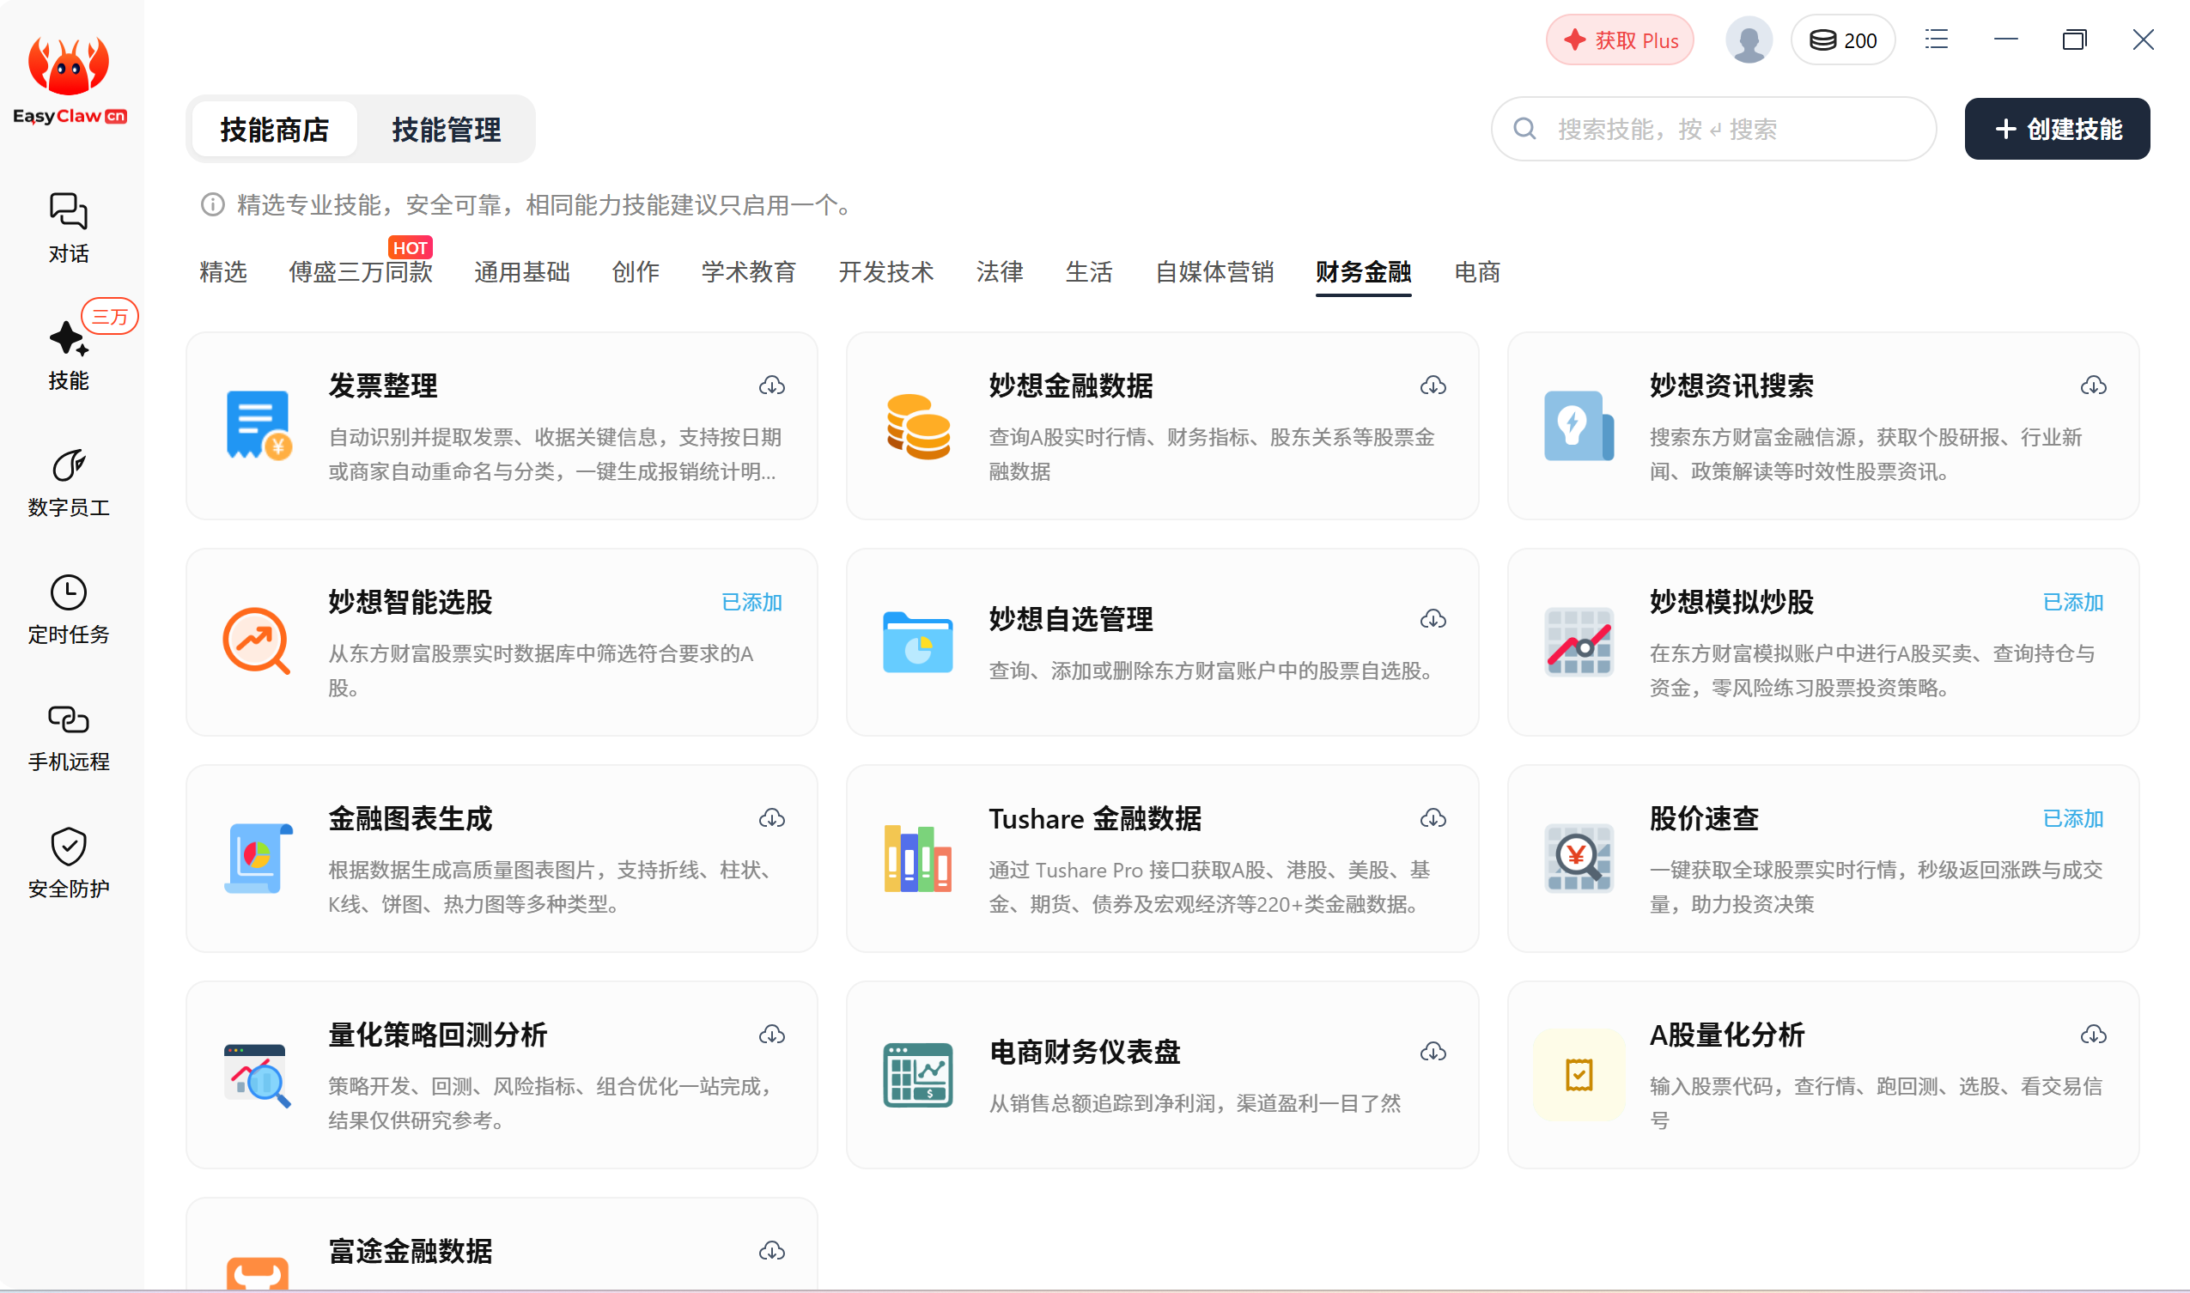Open the A股量化分析 card title
The width and height of the screenshot is (2190, 1293).
click(x=1726, y=1035)
